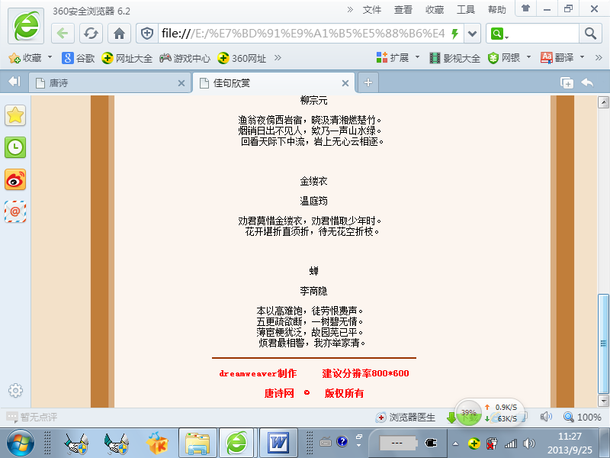The height and width of the screenshot is (458, 610).
Task: Open 浏览器医生 in status bar
Action: pyautogui.click(x=406, y=418)
